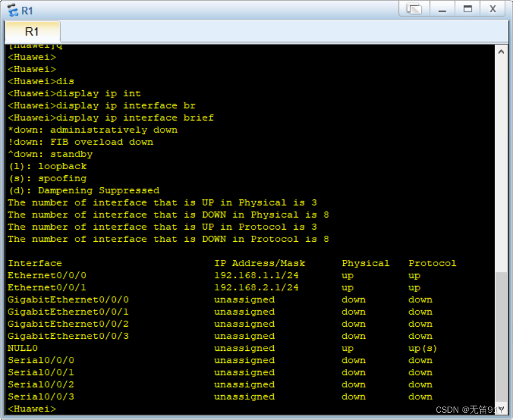Click 'DOWN in Physical is 8' line
Viewport: 513px width, 420px height.
[168, 215]
